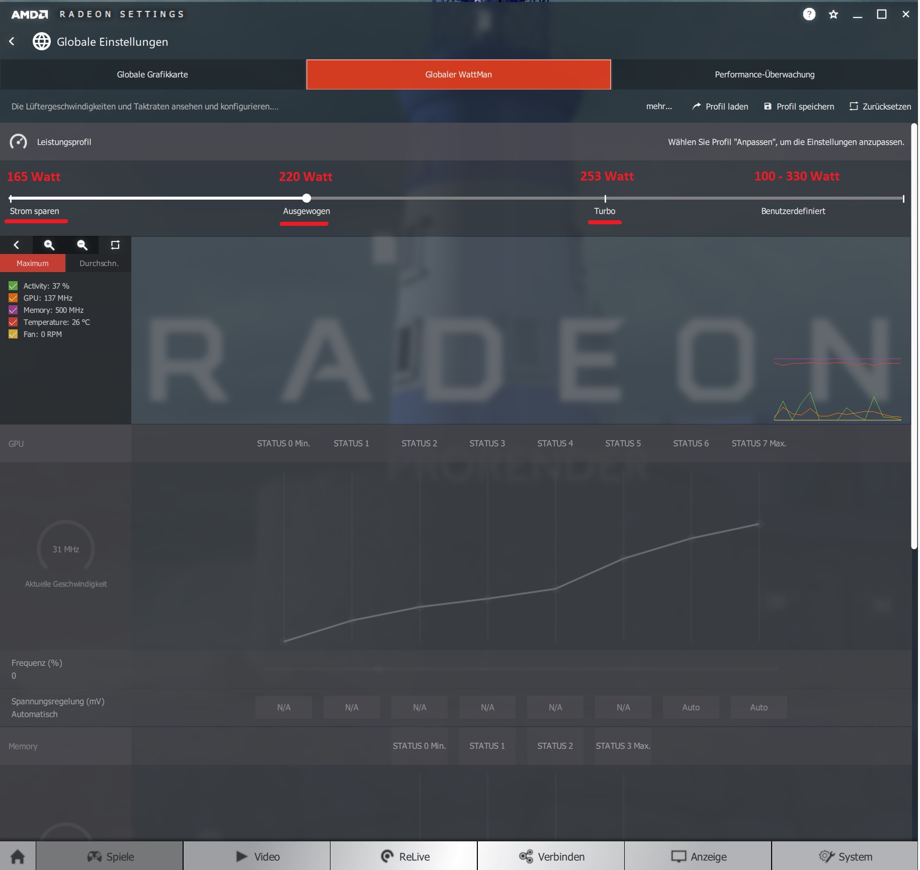Click the 'Spannungsregelung (mV)' label
The height and width of the screenshot is (870, 920).
(58, 702)
